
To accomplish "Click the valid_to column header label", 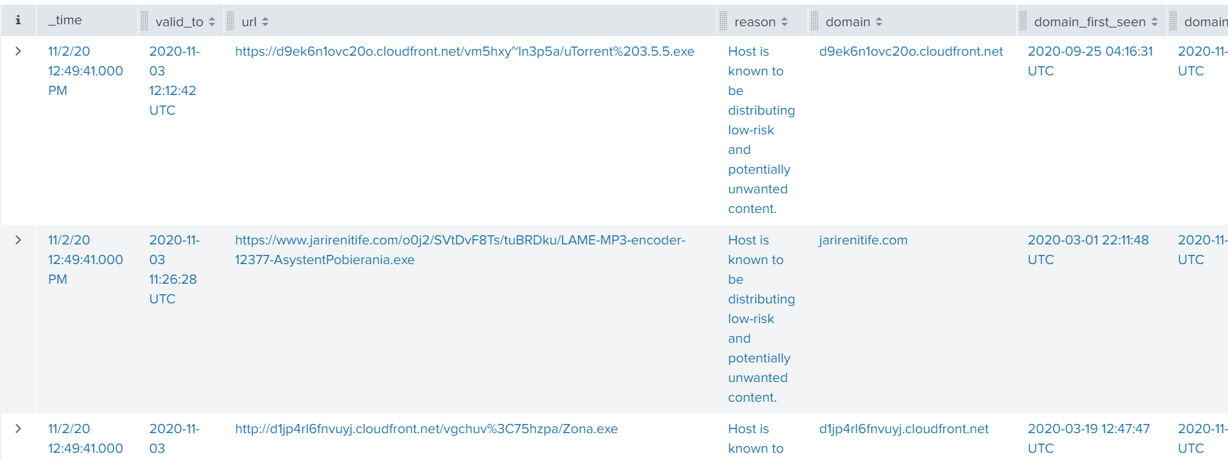I will pos(179,22).
